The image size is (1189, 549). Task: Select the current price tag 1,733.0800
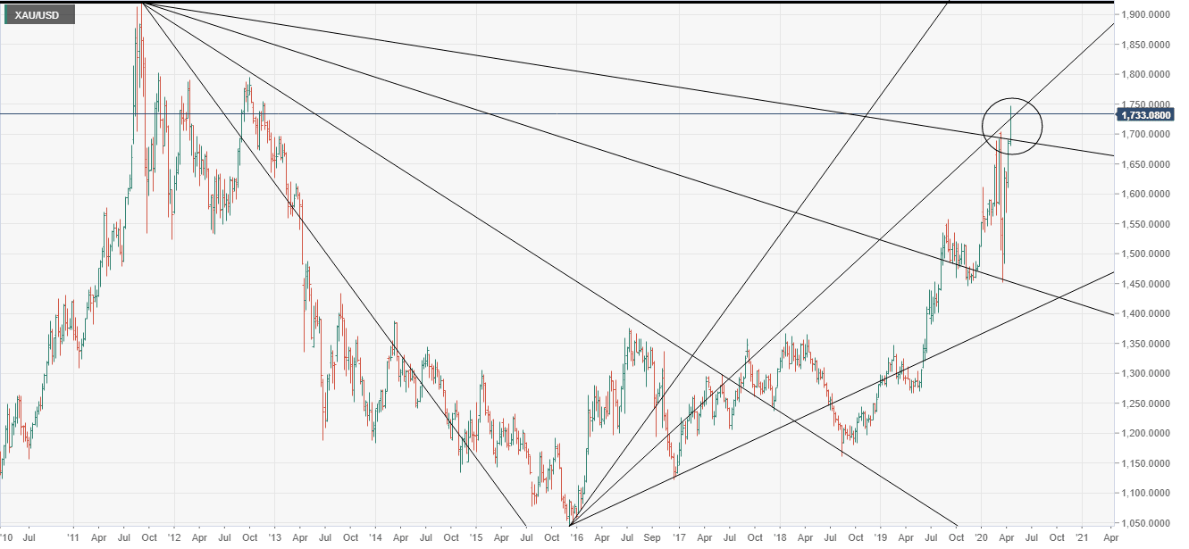(1148, 114)
